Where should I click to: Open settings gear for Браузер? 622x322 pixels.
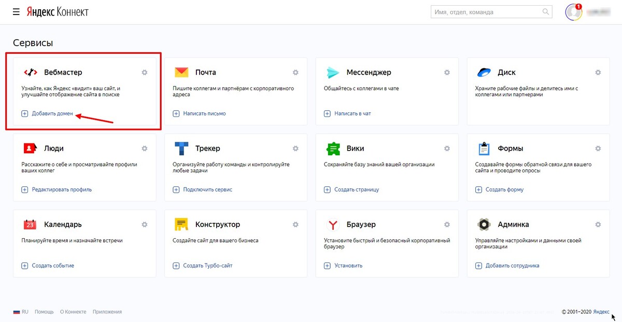click(447, 225)
